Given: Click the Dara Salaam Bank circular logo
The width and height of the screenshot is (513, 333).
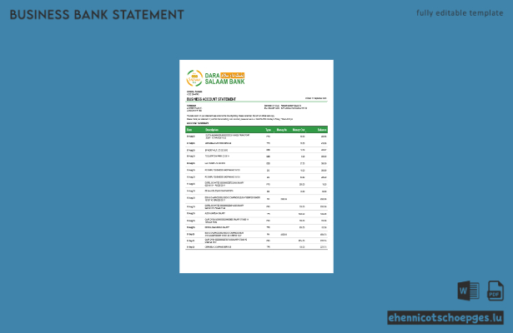Looking at the screenshot, I should (194, 78).
